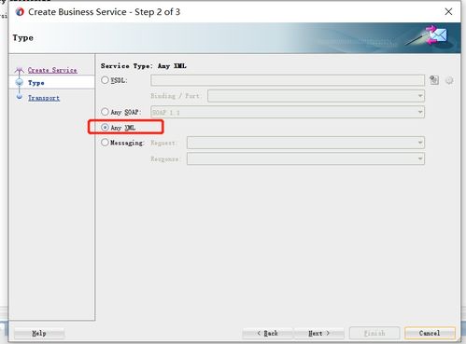Select the WSDL radio button
The image size is (466, 344).
coord(105,80)
